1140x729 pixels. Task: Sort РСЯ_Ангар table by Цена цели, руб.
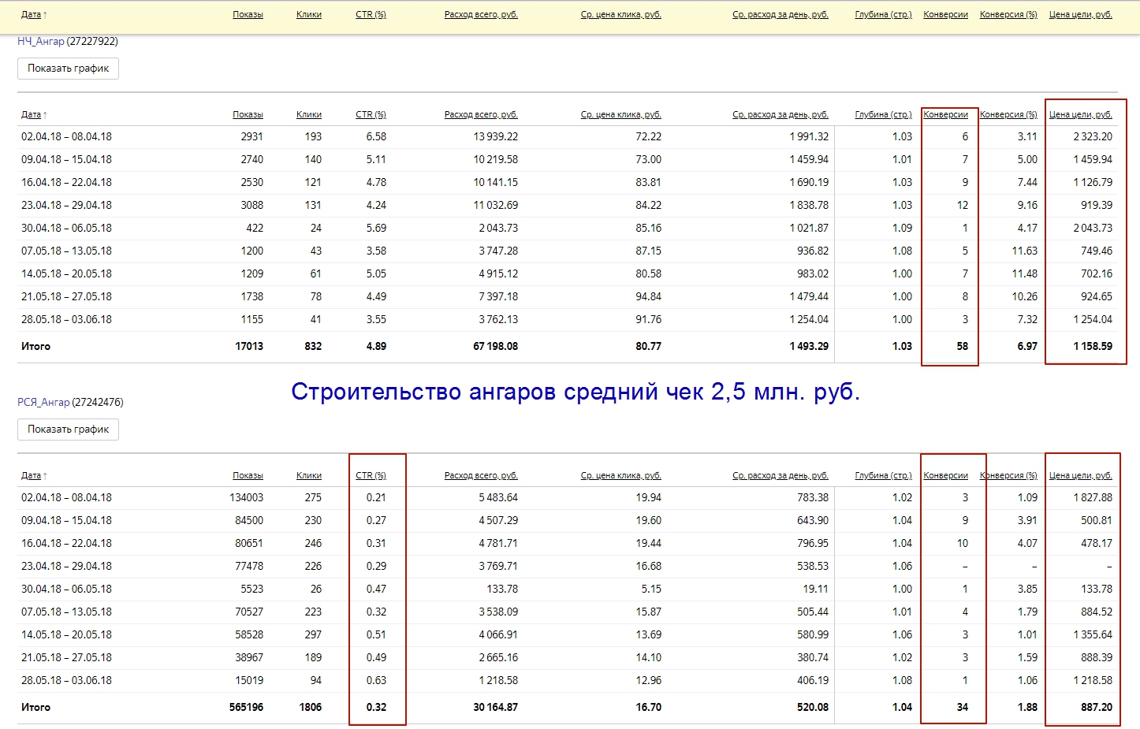[1080, 475]
